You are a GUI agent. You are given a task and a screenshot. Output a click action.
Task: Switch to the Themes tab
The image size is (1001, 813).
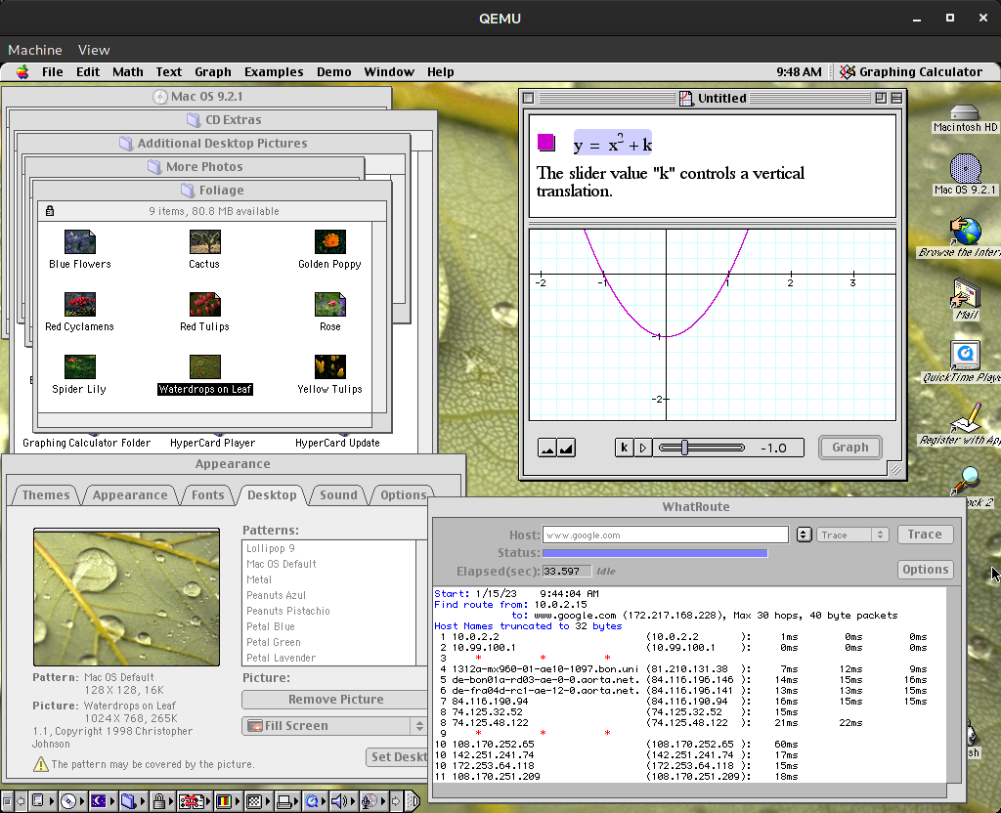[x=45, y=495]
